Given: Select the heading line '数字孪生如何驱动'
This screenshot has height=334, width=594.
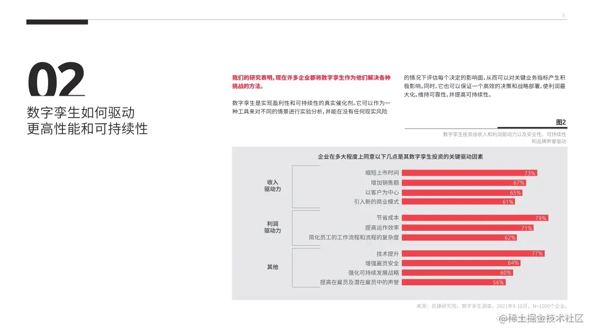Looking at the screenshot, I should 80,113.
